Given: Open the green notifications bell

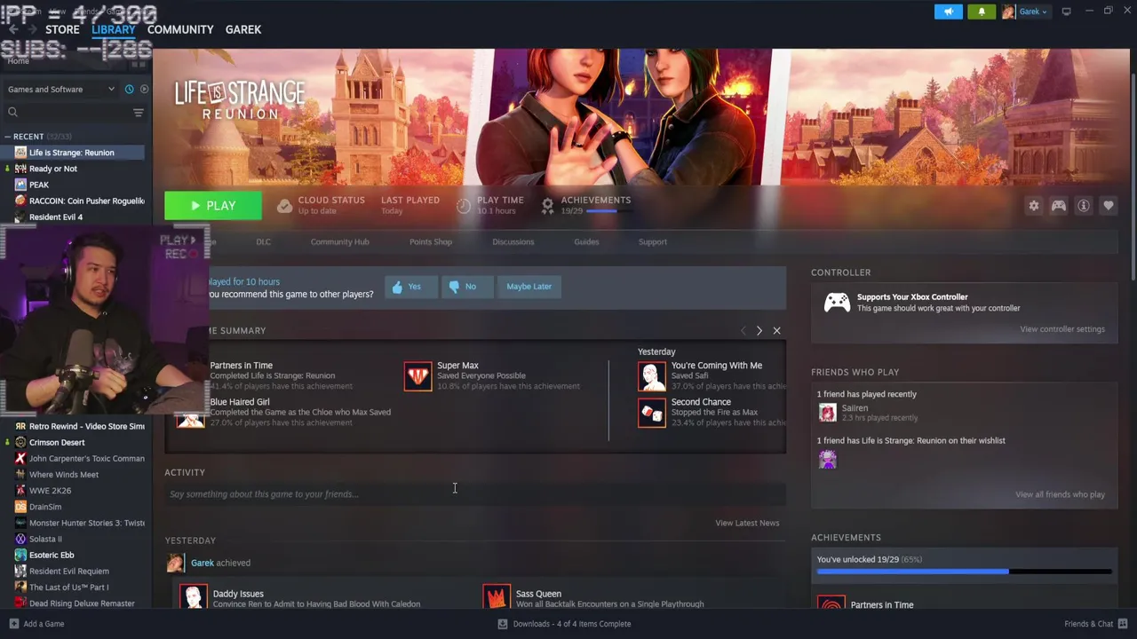Looking at the screenshot, I should 982,12.
